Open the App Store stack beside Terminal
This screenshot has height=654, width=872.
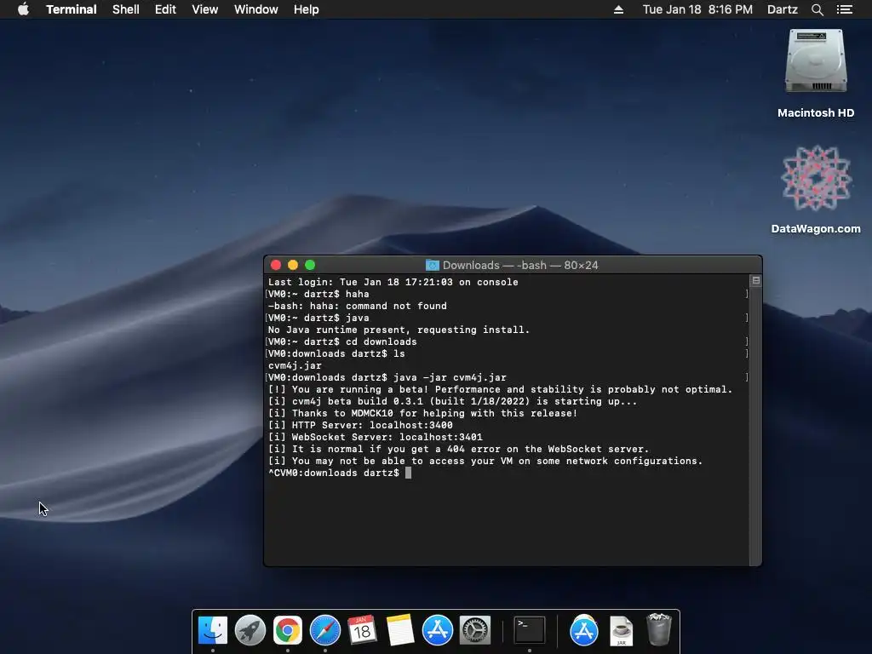click(x=584, y=630)
